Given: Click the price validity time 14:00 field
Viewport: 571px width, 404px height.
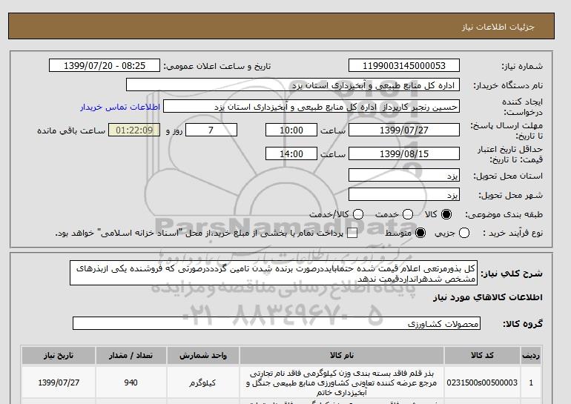Looking at the screenshot, I should (291, 153).
